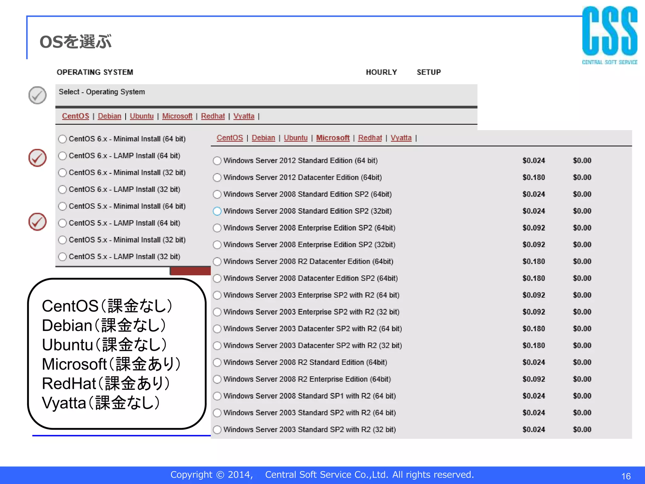
Task: Choose Windows Server 2008 Datacenter Edition SP2 (64bit)
Action: (217, 279)
